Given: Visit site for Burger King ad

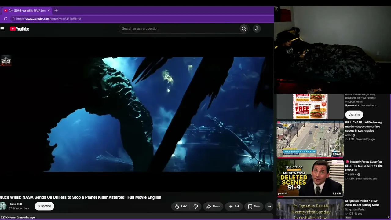Looking at the screenshot, I should pos(354,115).
